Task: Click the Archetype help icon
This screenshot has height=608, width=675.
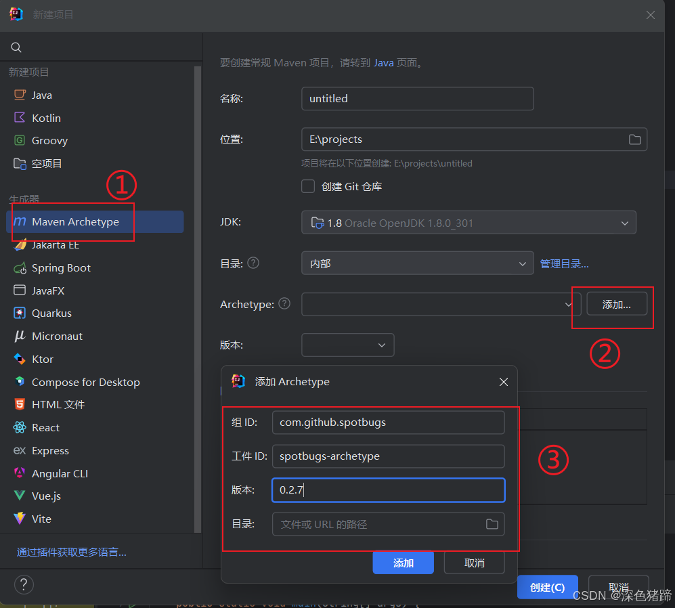Action: point(284,303)
